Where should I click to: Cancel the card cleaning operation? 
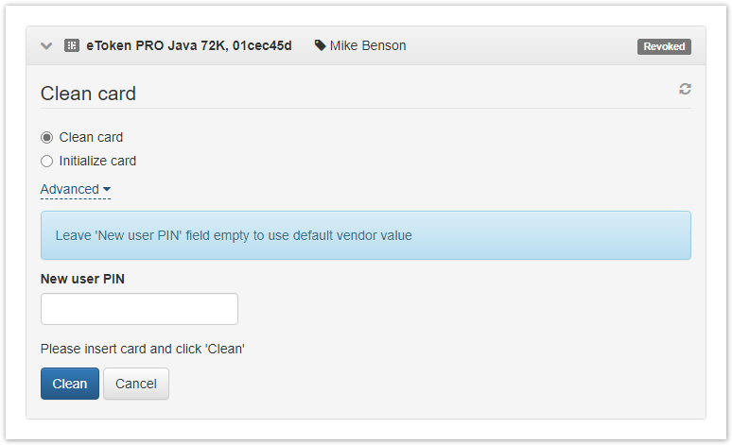[136, 384]
